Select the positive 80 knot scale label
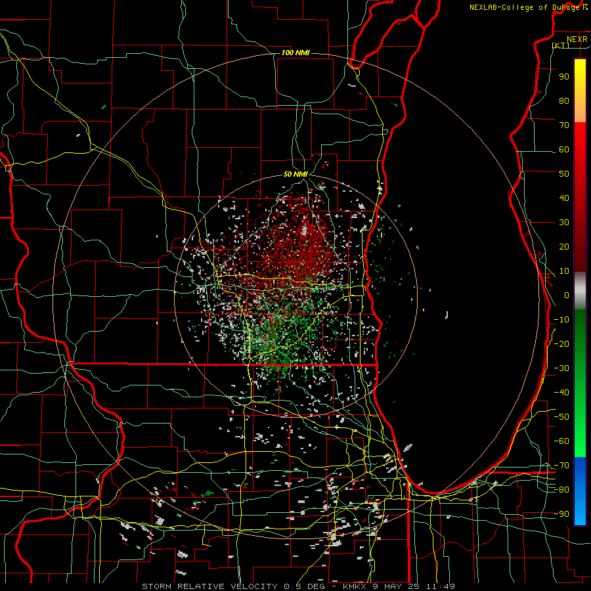Viewport: 591px width, 591px height. point(564,101)
